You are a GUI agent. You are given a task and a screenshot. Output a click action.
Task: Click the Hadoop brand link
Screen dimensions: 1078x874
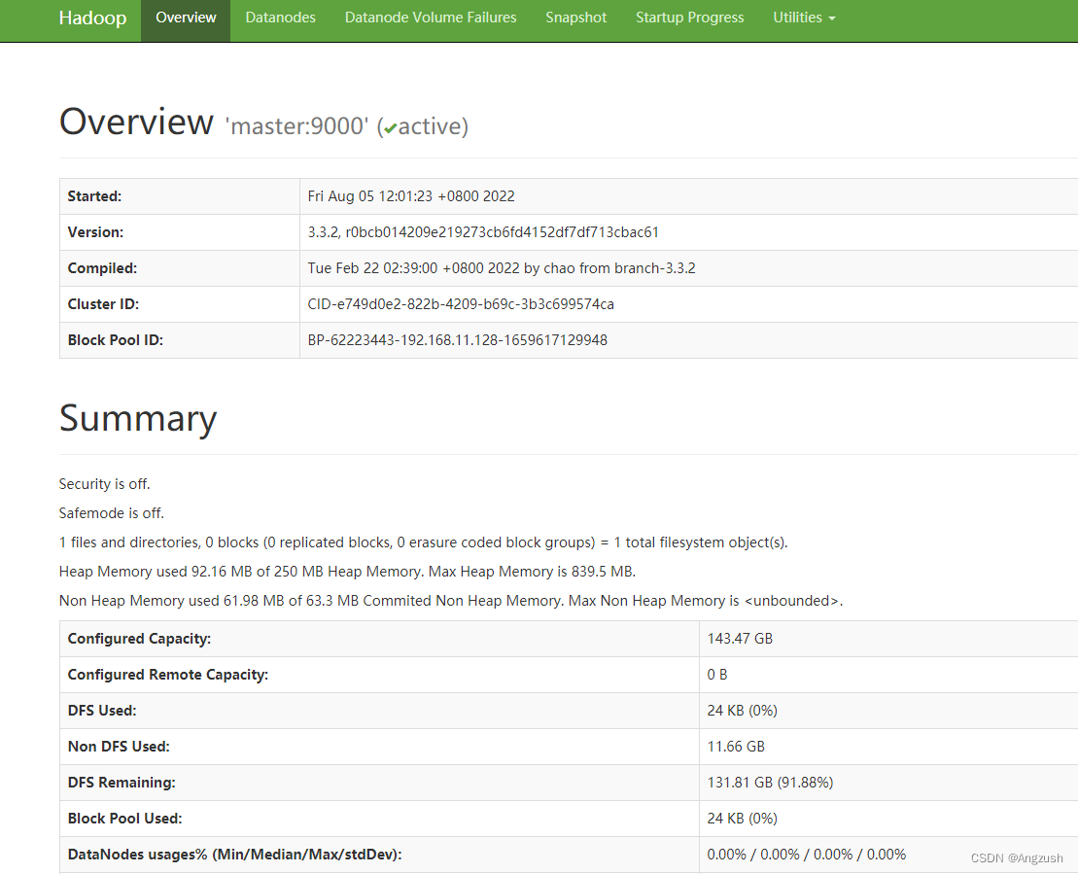click(92, 17)
